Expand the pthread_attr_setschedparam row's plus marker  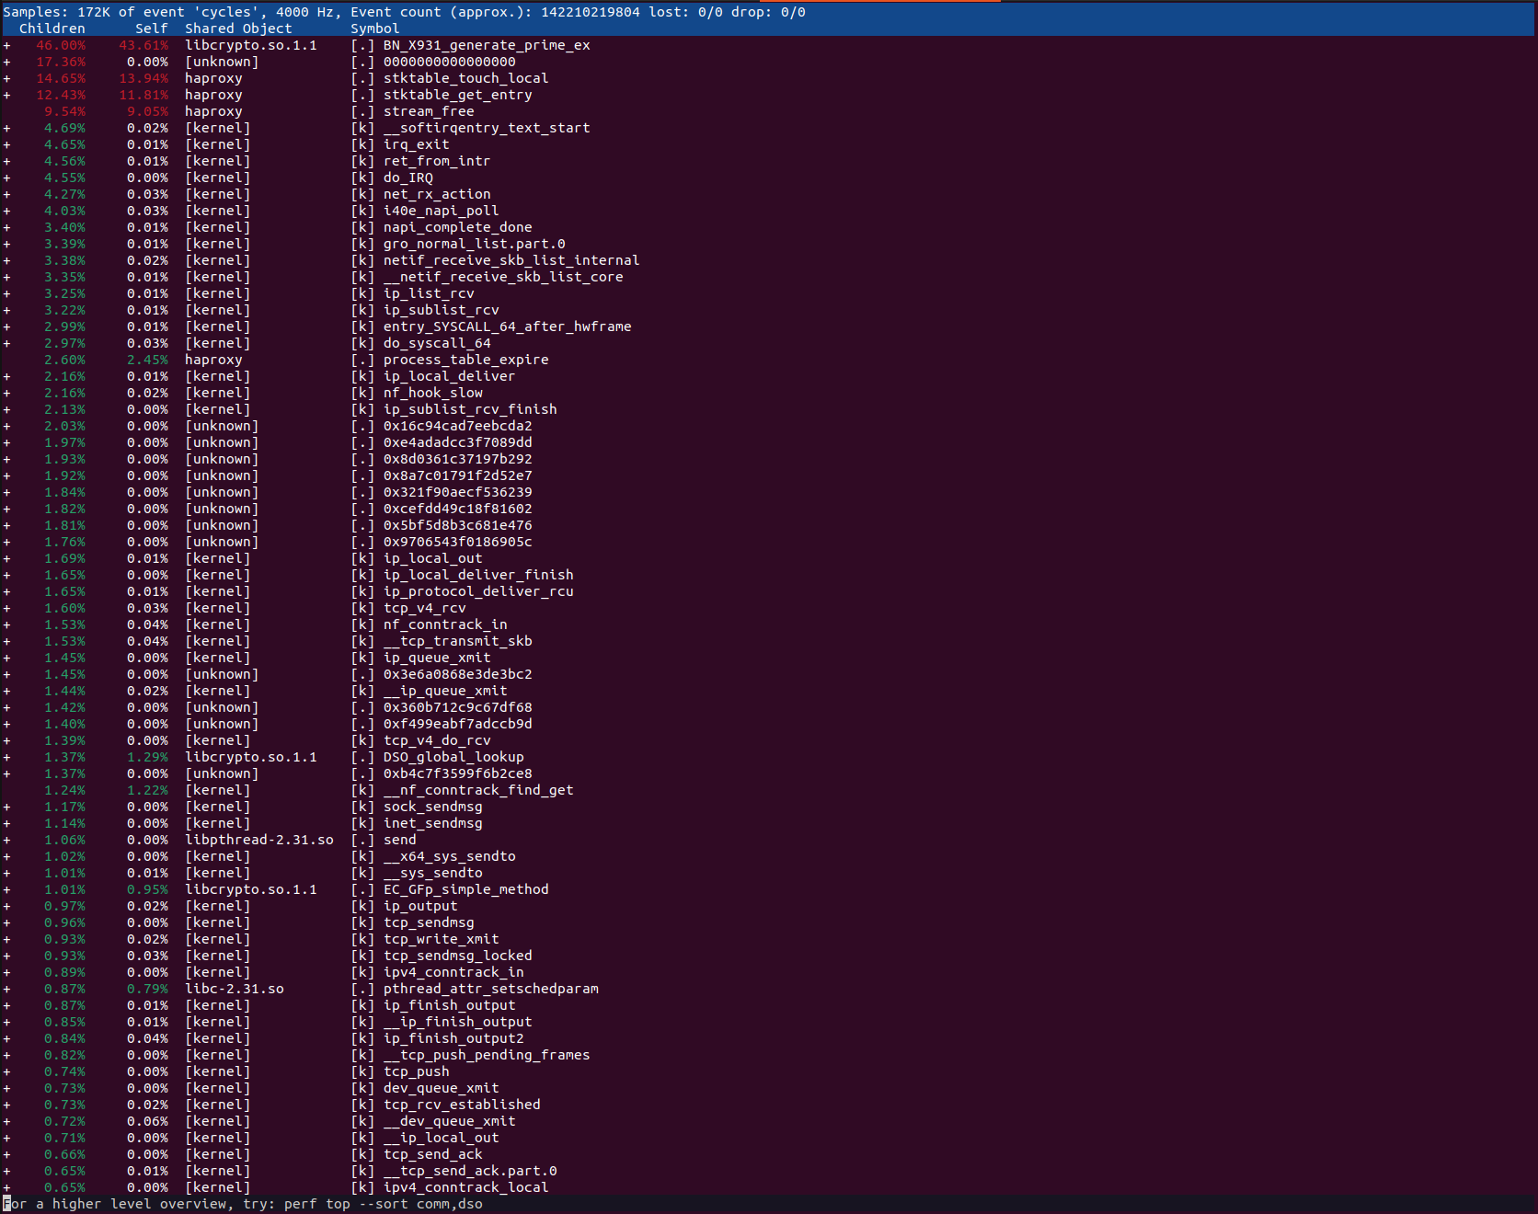pyautogui.click(x=6, y=989)
